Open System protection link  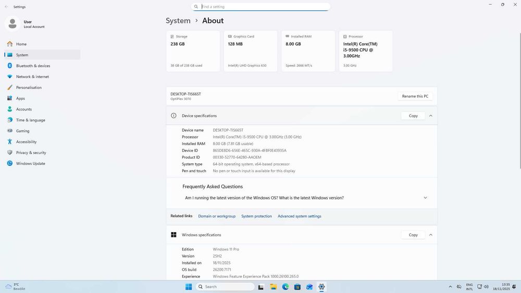pyautogui.click(x=256, y=216)
